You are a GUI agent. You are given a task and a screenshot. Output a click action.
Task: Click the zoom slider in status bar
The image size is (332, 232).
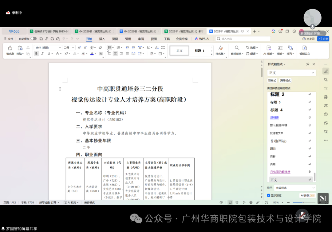tap(303, 202)
